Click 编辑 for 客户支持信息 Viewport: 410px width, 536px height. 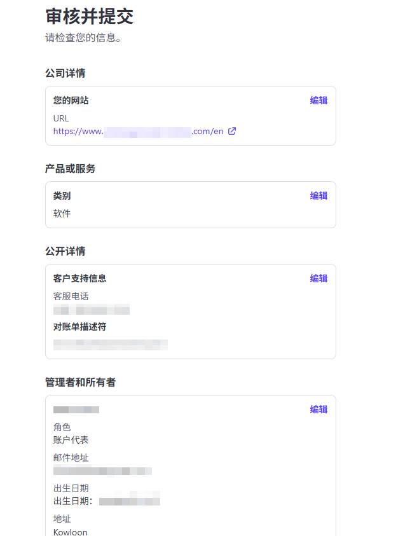318,278
